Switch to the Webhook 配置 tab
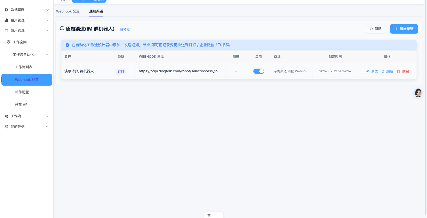This screenshot has width=427, height=218. [x=68, y=11]
